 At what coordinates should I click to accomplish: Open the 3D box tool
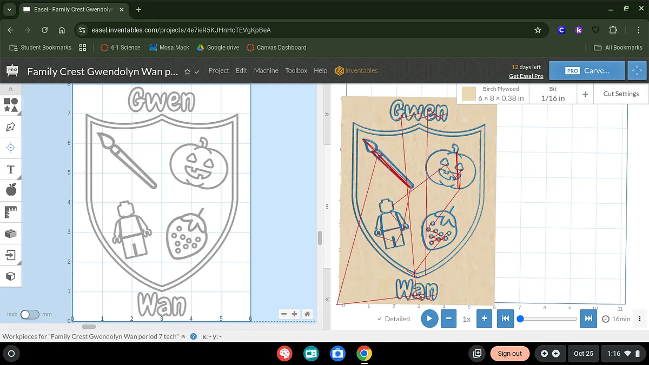point(10,276)
